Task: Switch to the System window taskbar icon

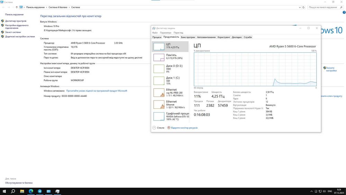Action: point(48,191)
